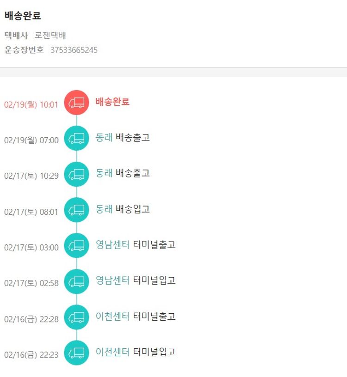Open 영남센터 link on 터미널출고 entry
Viewport: 347px width, 377px height.
(112, 245)
